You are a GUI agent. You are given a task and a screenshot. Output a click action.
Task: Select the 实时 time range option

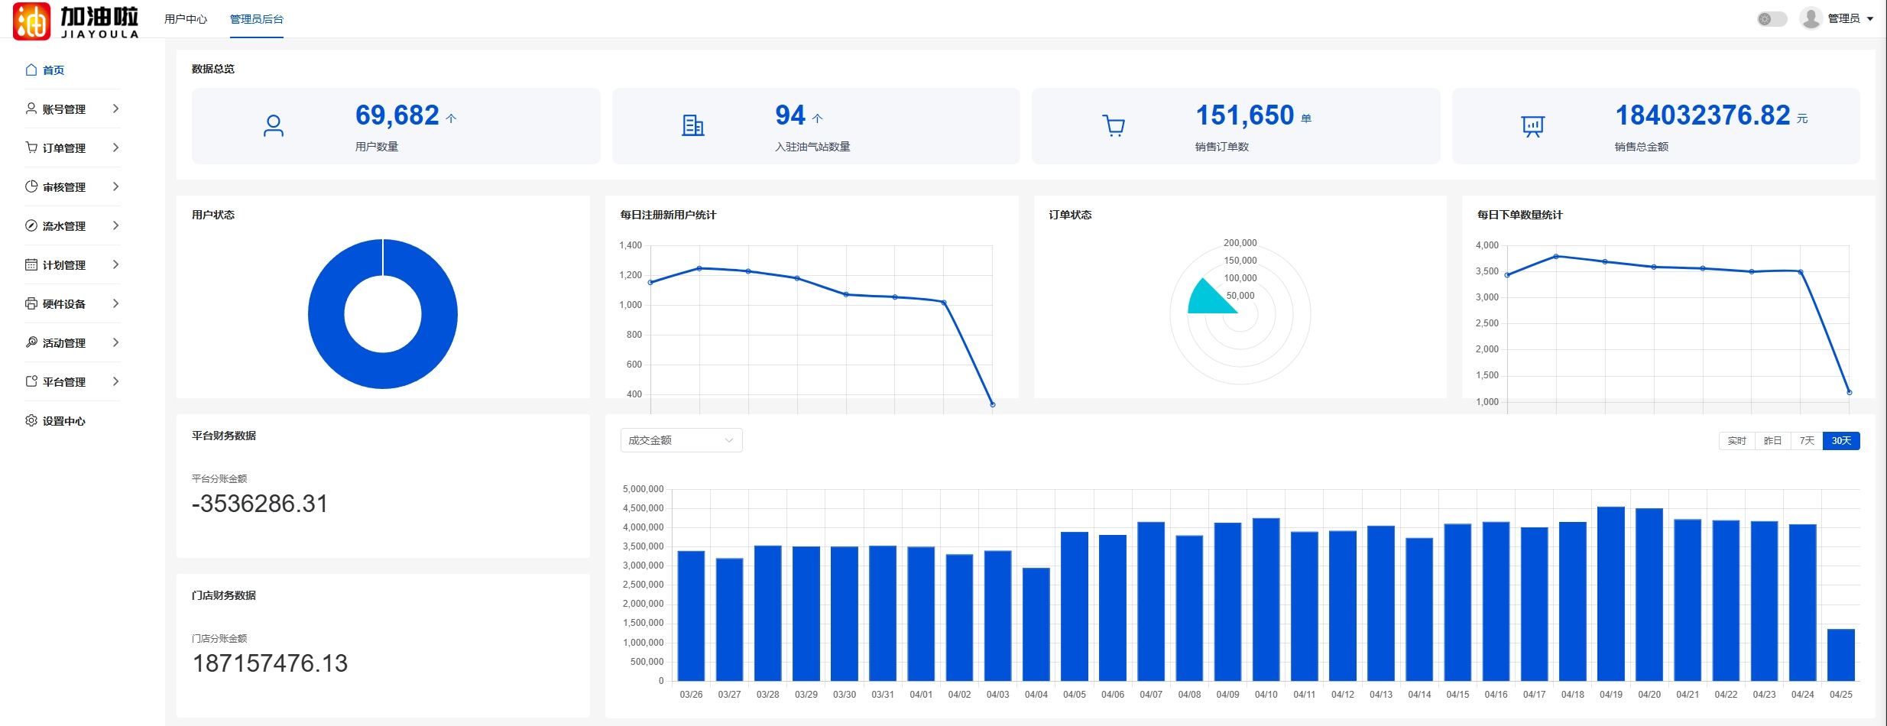[1736, 441]
